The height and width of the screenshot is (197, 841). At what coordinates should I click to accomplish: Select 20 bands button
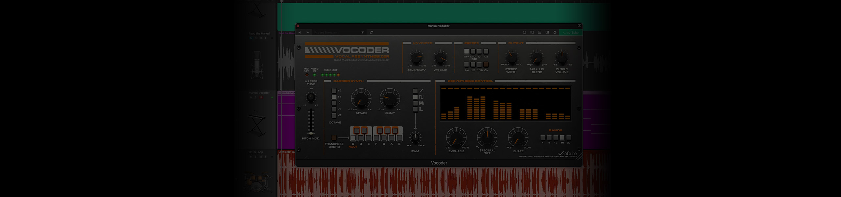[x=569, y=138]
